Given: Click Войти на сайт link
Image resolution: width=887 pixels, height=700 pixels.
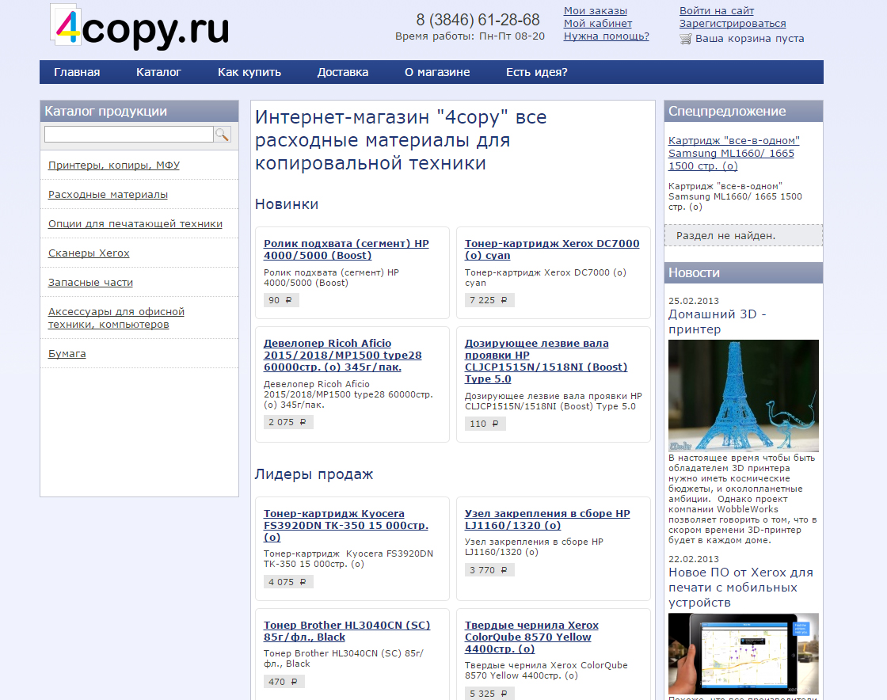Looking at the screenshot, I should pos(717,11).
